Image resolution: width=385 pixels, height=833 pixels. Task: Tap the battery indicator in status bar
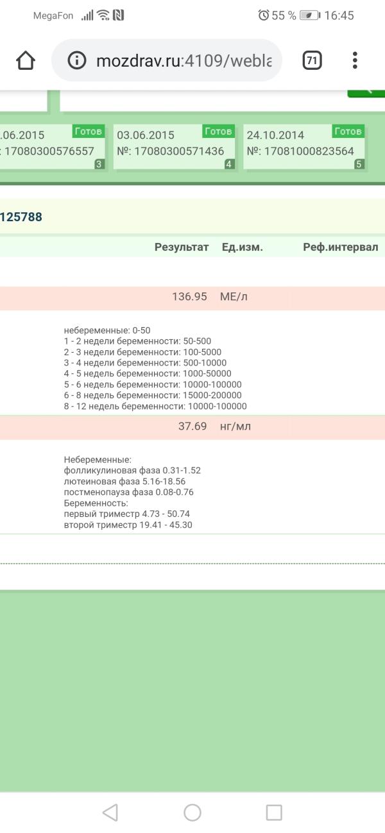309,15
